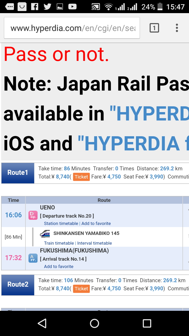Tap the Twitter notification icon in status bar
Viewport: 189px width, 336px height.
pyautogui.click(x=47, y=7)
